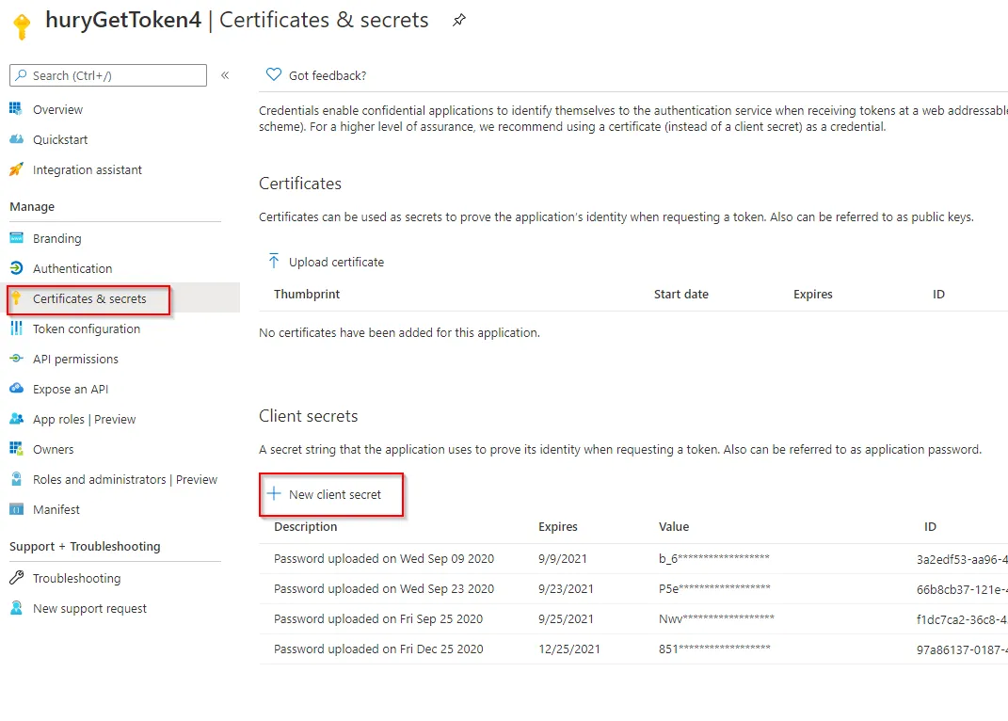Image resolution: width=1008 pixels, height=721 pixels.
Task: Click the API permissions icon
Action: click(16, 359)
